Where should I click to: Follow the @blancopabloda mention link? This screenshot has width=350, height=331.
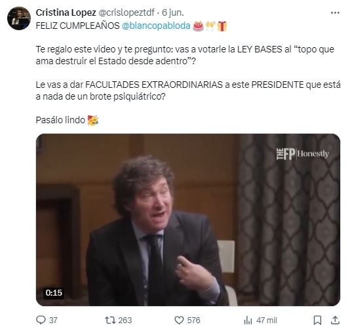[156, 26]
